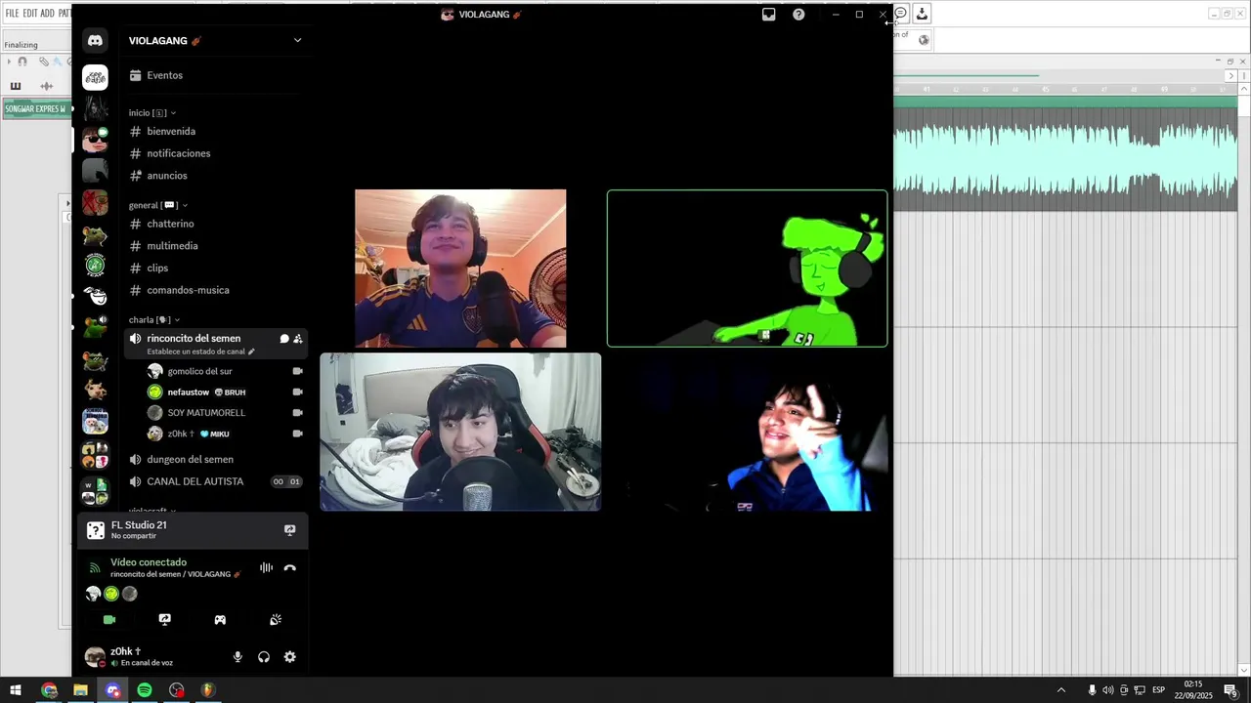Edit channel status pencil icon

(x=251, y=351)
